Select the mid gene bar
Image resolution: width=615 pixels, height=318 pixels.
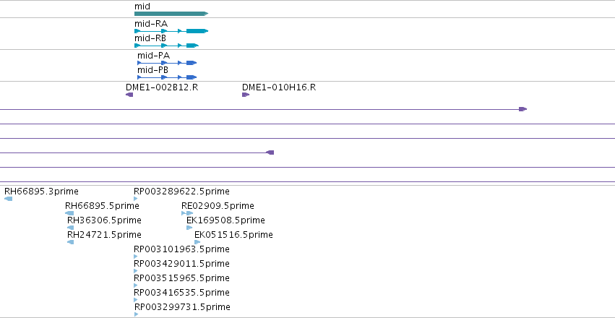point(171,14)
